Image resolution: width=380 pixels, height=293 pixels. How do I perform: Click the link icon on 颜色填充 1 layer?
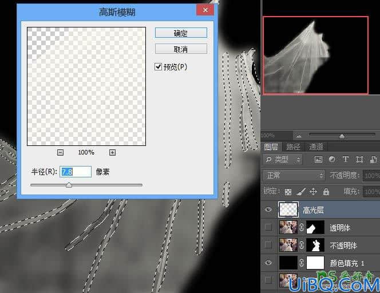tap(302, 263)
